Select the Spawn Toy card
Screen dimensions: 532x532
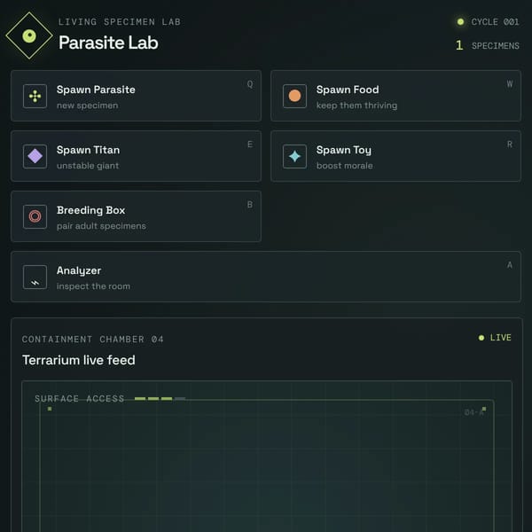point(395,156)
